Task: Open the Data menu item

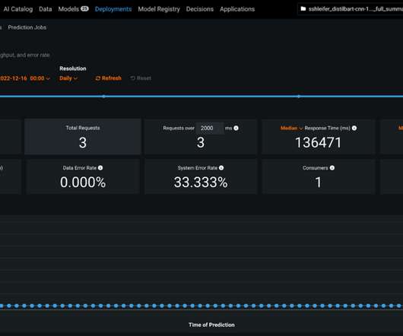Action: pyautogui.click(x=45, y=9)
